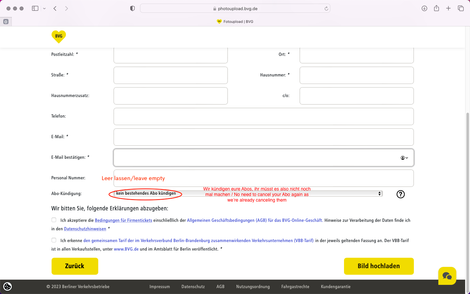Submit with Bild hochladen button
The width and height of the screenshot is (470, 294).
(x=379, y=266)
